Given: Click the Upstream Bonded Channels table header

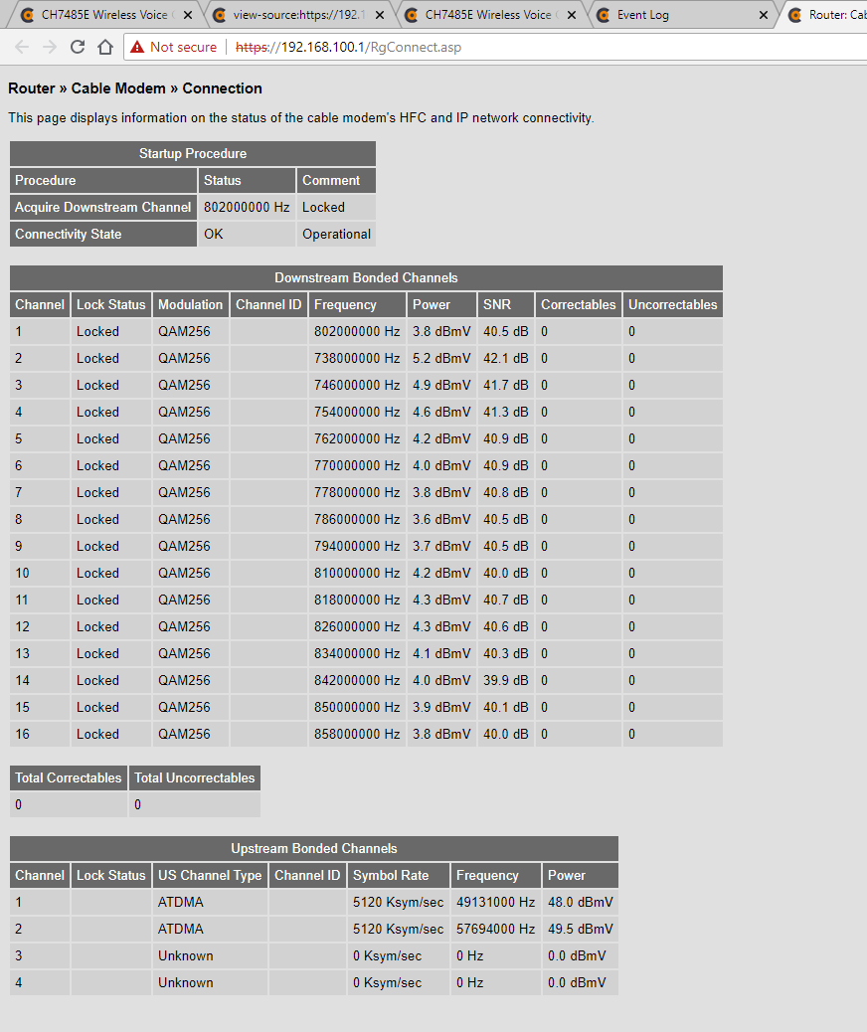Looking at the screenshot, I should (x=314, y=848).
